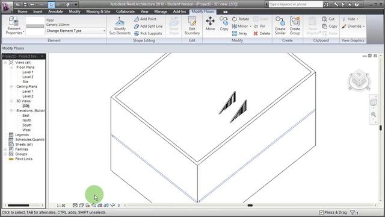Open the Collaborate ribbon tab

125,11
